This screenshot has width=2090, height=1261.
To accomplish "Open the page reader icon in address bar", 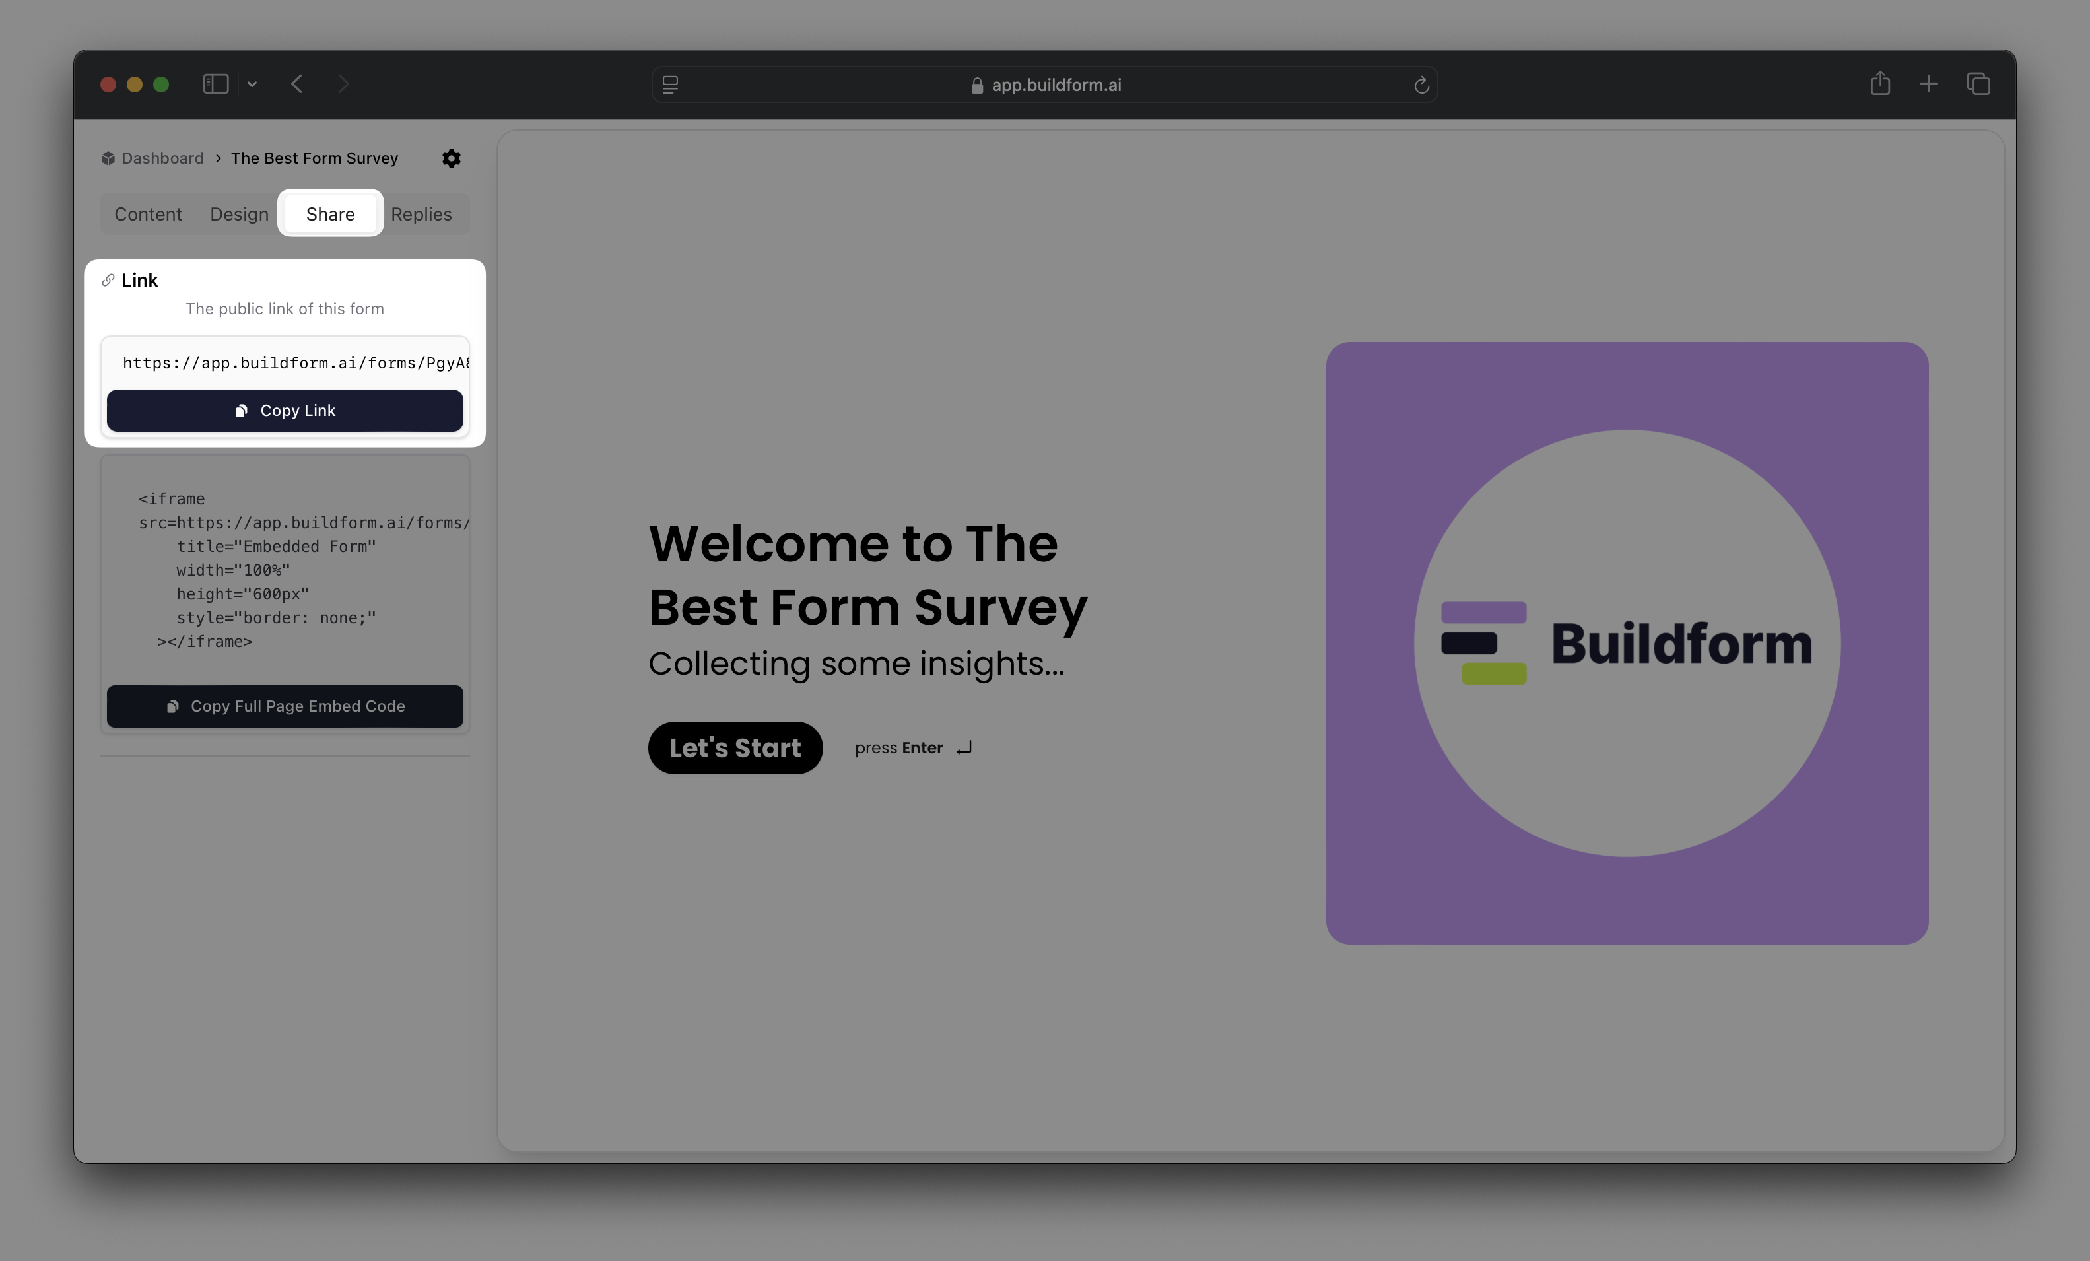I will pos(670,85).
